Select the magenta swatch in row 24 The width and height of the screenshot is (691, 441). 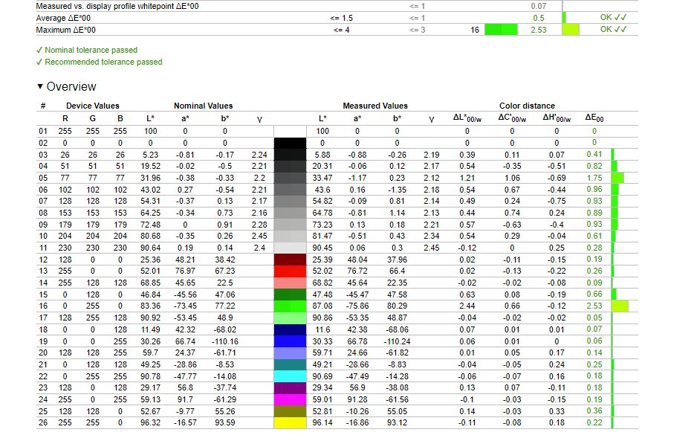[290, 399]
